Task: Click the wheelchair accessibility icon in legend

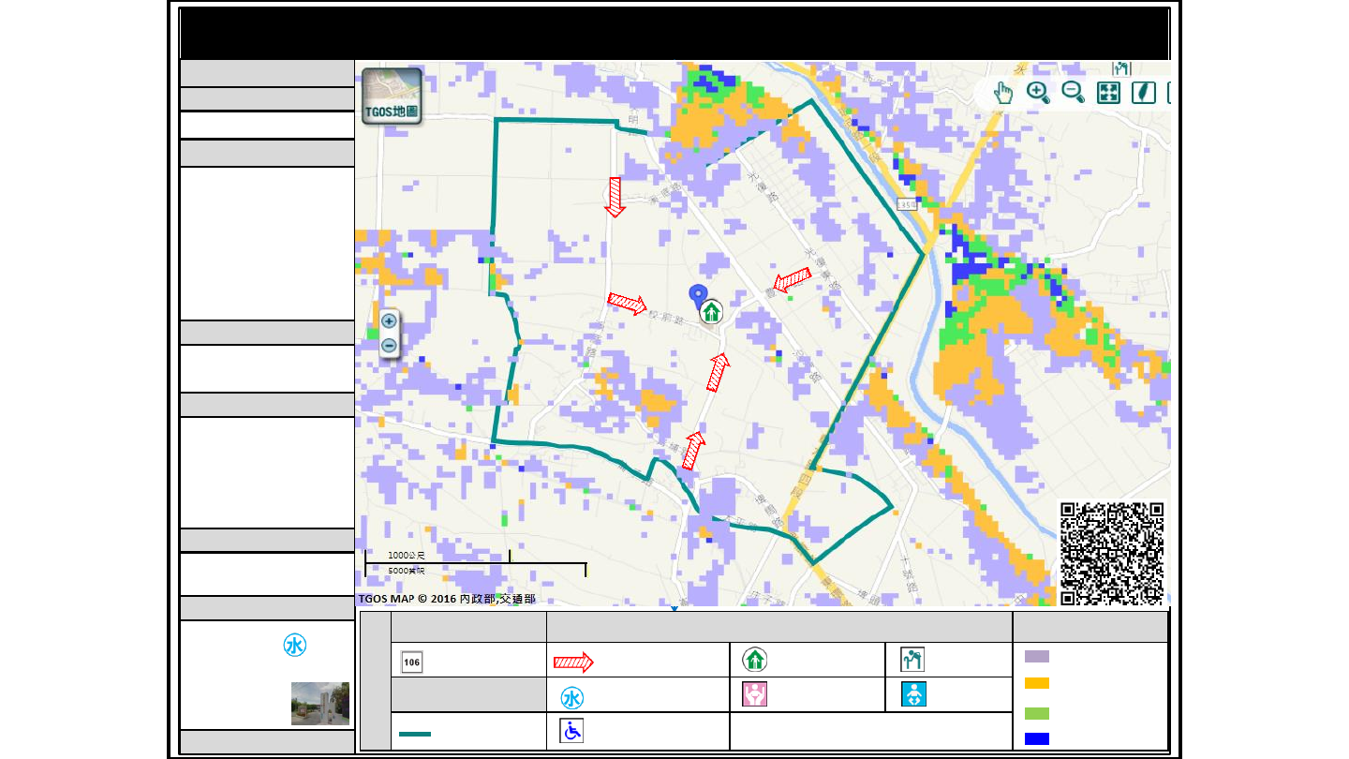Action: [x=571, y=731]
